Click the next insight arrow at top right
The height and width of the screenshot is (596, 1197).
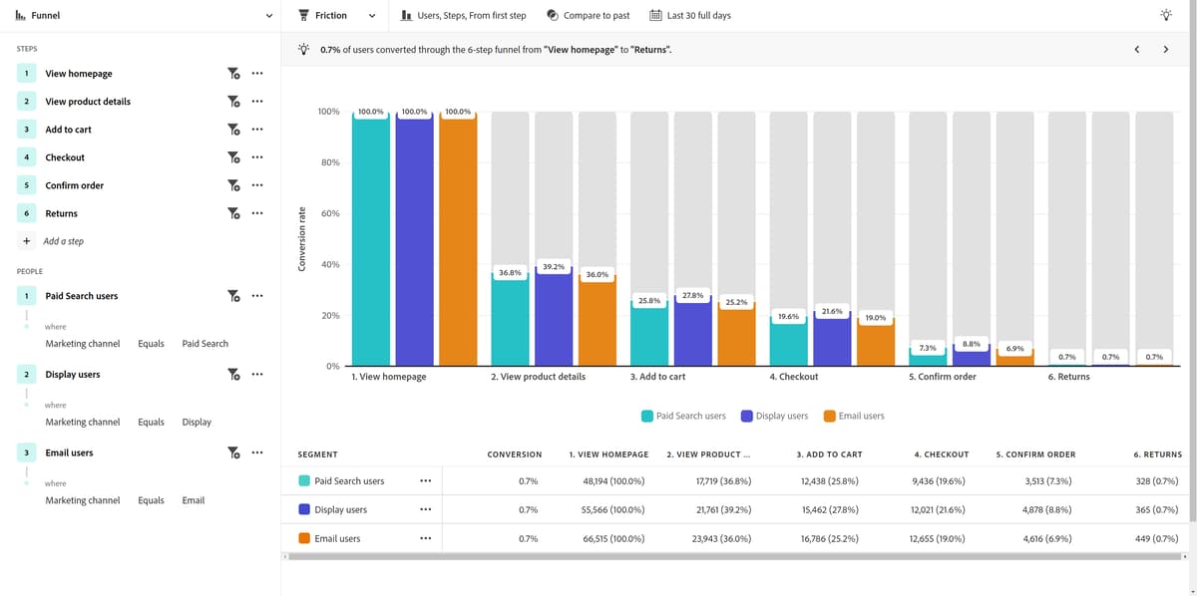1165,47
